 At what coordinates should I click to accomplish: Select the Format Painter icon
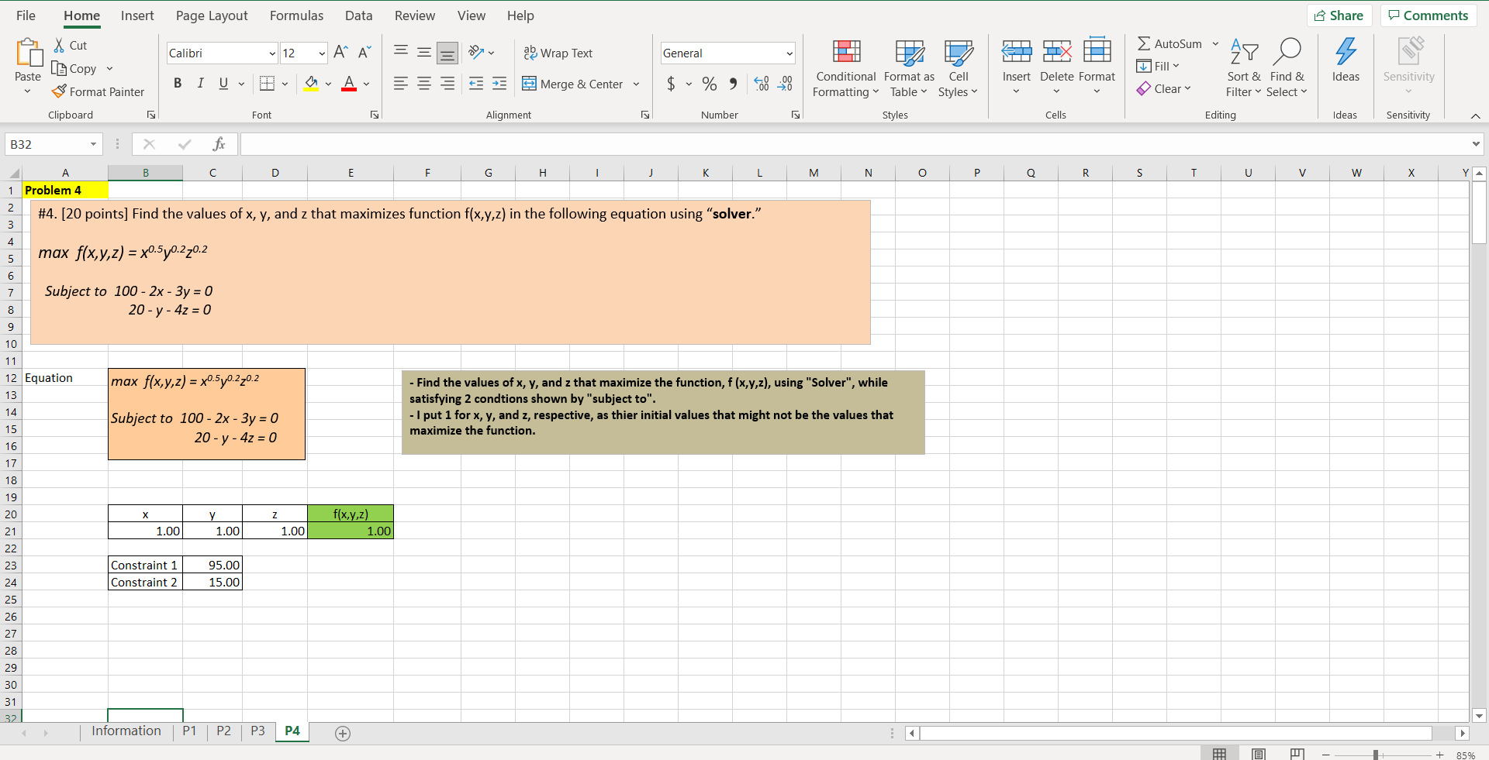pyautogui.click(x=59, y=91)
